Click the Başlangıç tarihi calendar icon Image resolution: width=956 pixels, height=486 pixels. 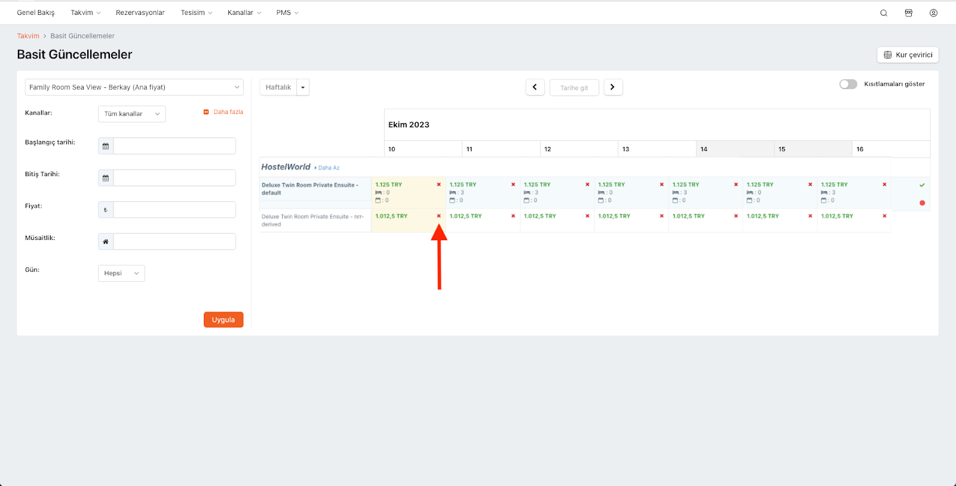click(106, 146)
